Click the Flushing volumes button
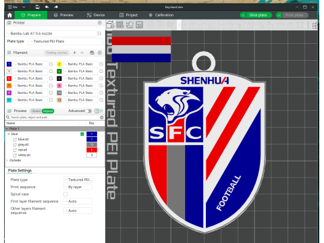This screenshot has height=243, width=324. tap(57, 53)
